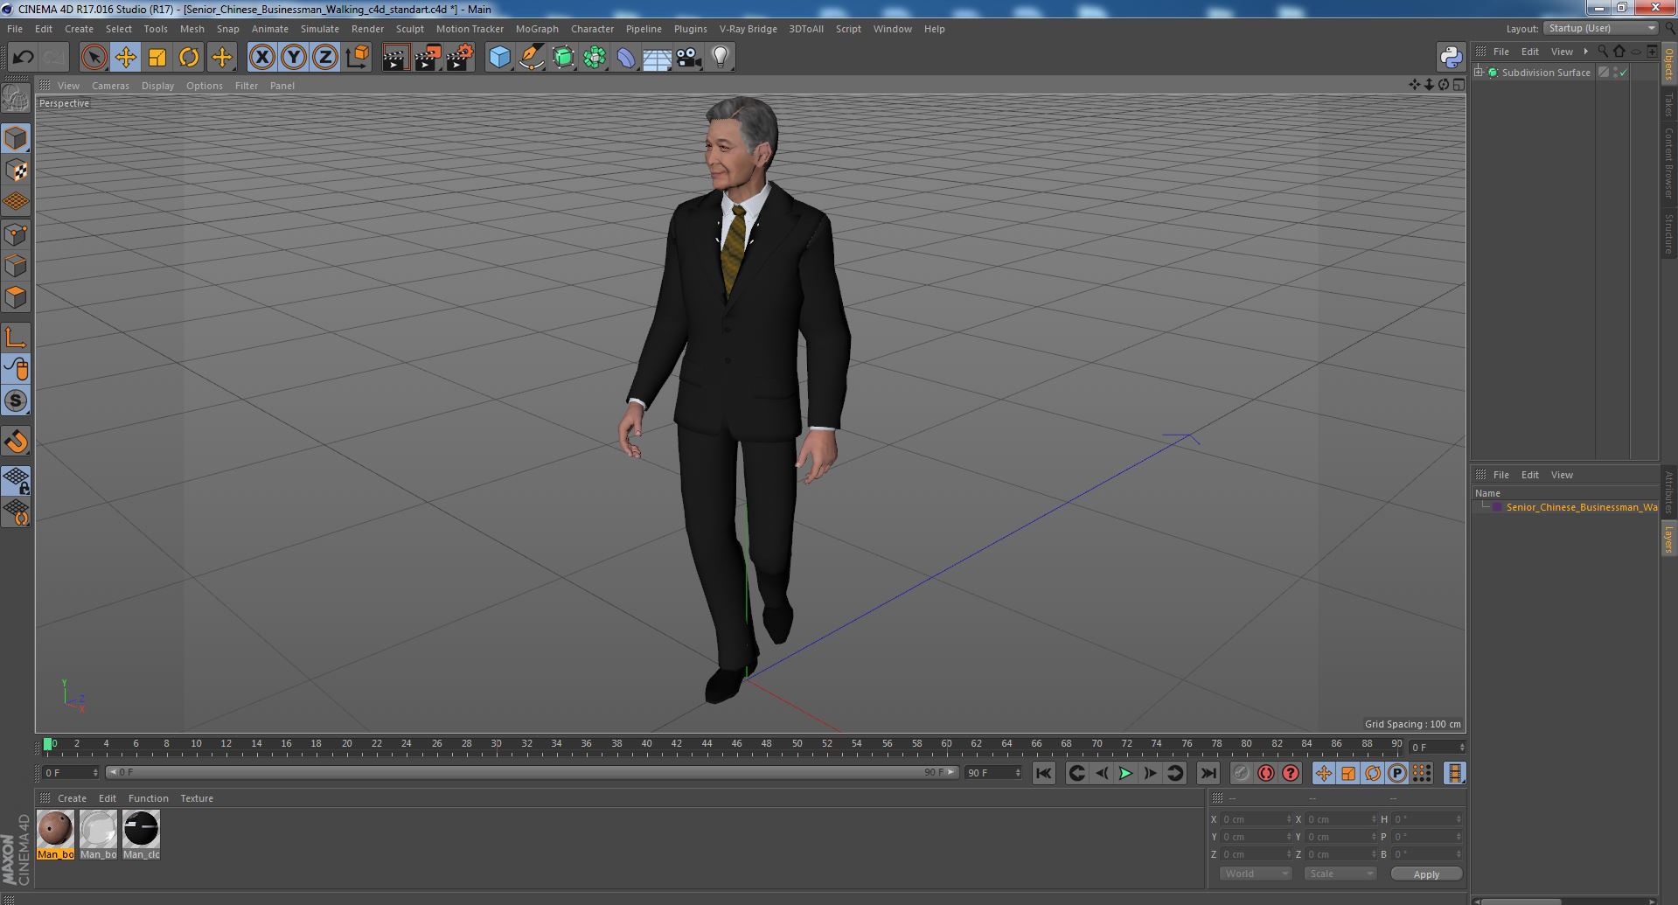Click the Subdivision Surface generator icon

(563, 58)
